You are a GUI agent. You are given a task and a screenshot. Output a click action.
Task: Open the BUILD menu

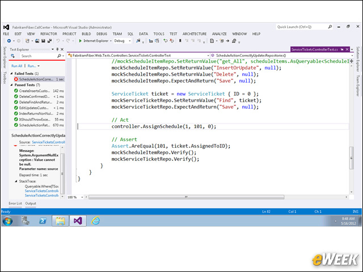pyautogui.click(x=86, y=34)
